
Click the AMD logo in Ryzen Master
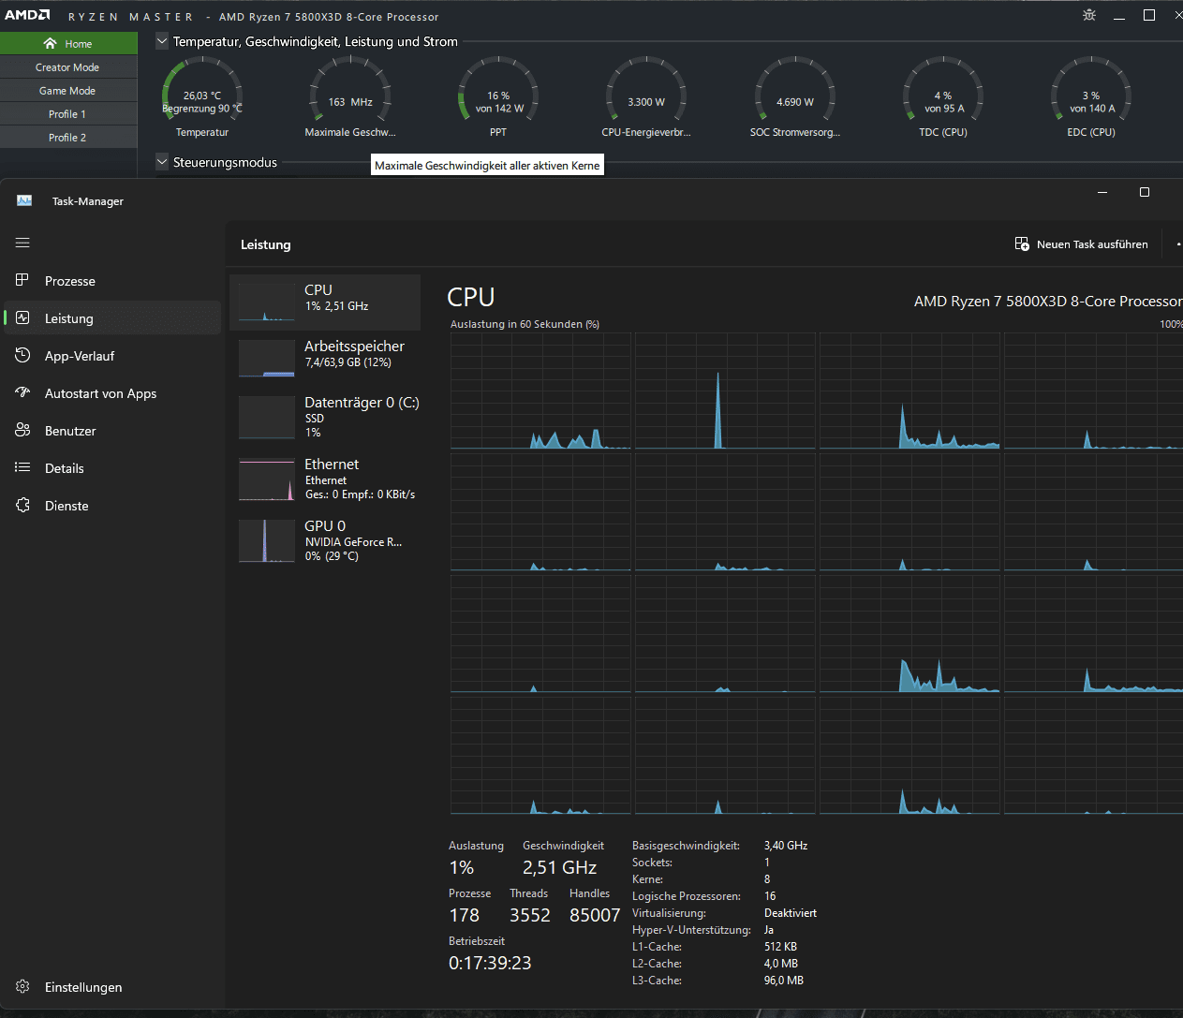[x=27, y=15]
